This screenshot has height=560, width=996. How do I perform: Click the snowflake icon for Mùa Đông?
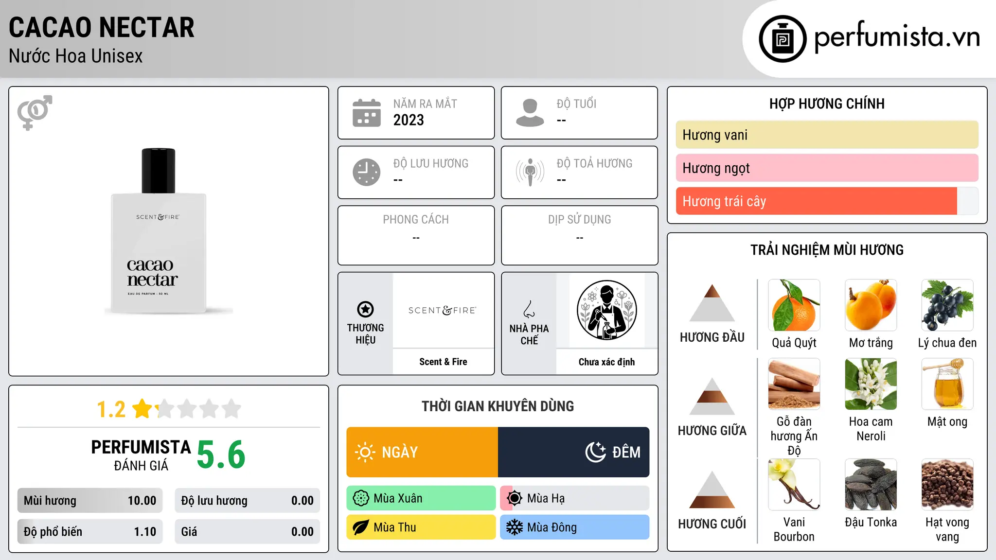point(515,527)
